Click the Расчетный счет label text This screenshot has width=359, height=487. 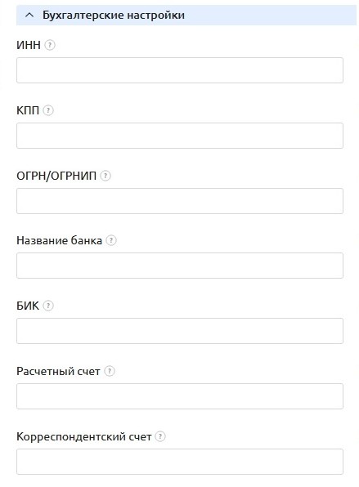click(58, 372)
